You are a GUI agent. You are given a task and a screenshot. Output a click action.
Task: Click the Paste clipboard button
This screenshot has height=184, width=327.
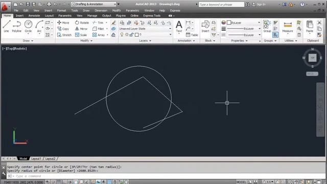point(310,27)
